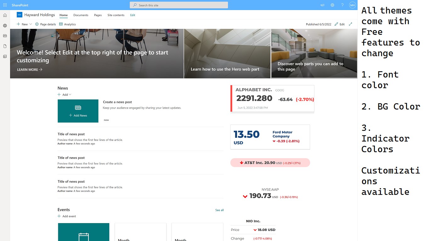Click the 190.73 stock price value

tap(260, 196)
